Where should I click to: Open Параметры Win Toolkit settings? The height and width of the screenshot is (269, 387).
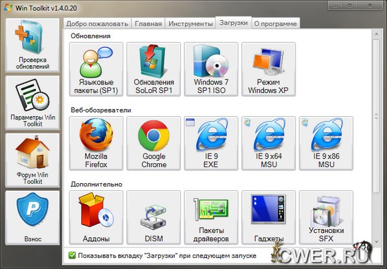(x=32, y=103)
